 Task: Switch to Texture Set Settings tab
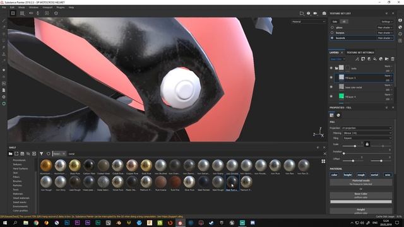[x=360, y=52]
